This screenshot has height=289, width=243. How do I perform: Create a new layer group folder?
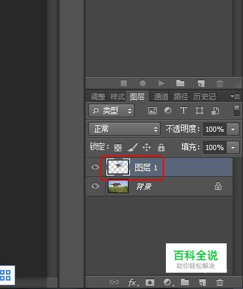(x=185, y=282)
